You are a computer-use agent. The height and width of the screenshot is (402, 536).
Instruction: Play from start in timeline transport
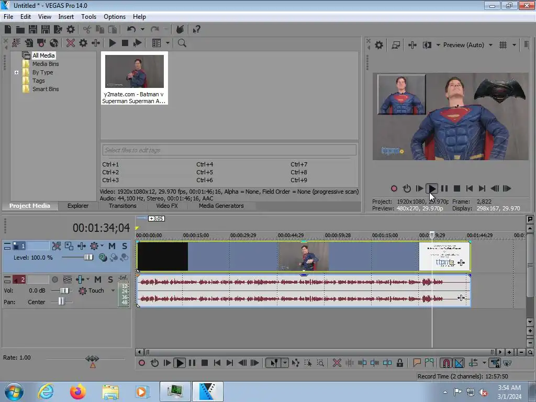(x=167, y=363)
